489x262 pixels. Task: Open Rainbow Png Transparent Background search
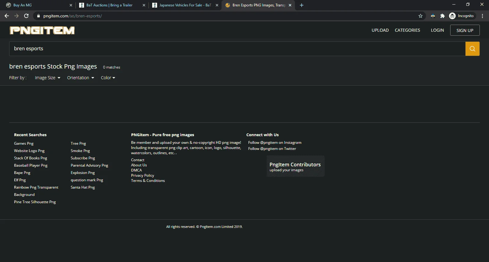(36, 191)
